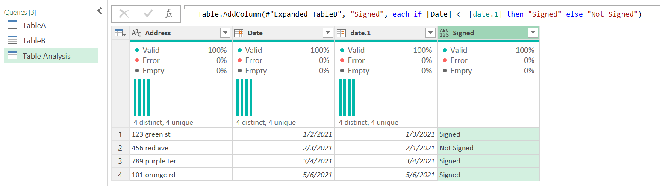Image resolution: width=660 pixels, height=186 pixels.
Task: Click the cell "789 purple ter"
Action: click(181, 161)
